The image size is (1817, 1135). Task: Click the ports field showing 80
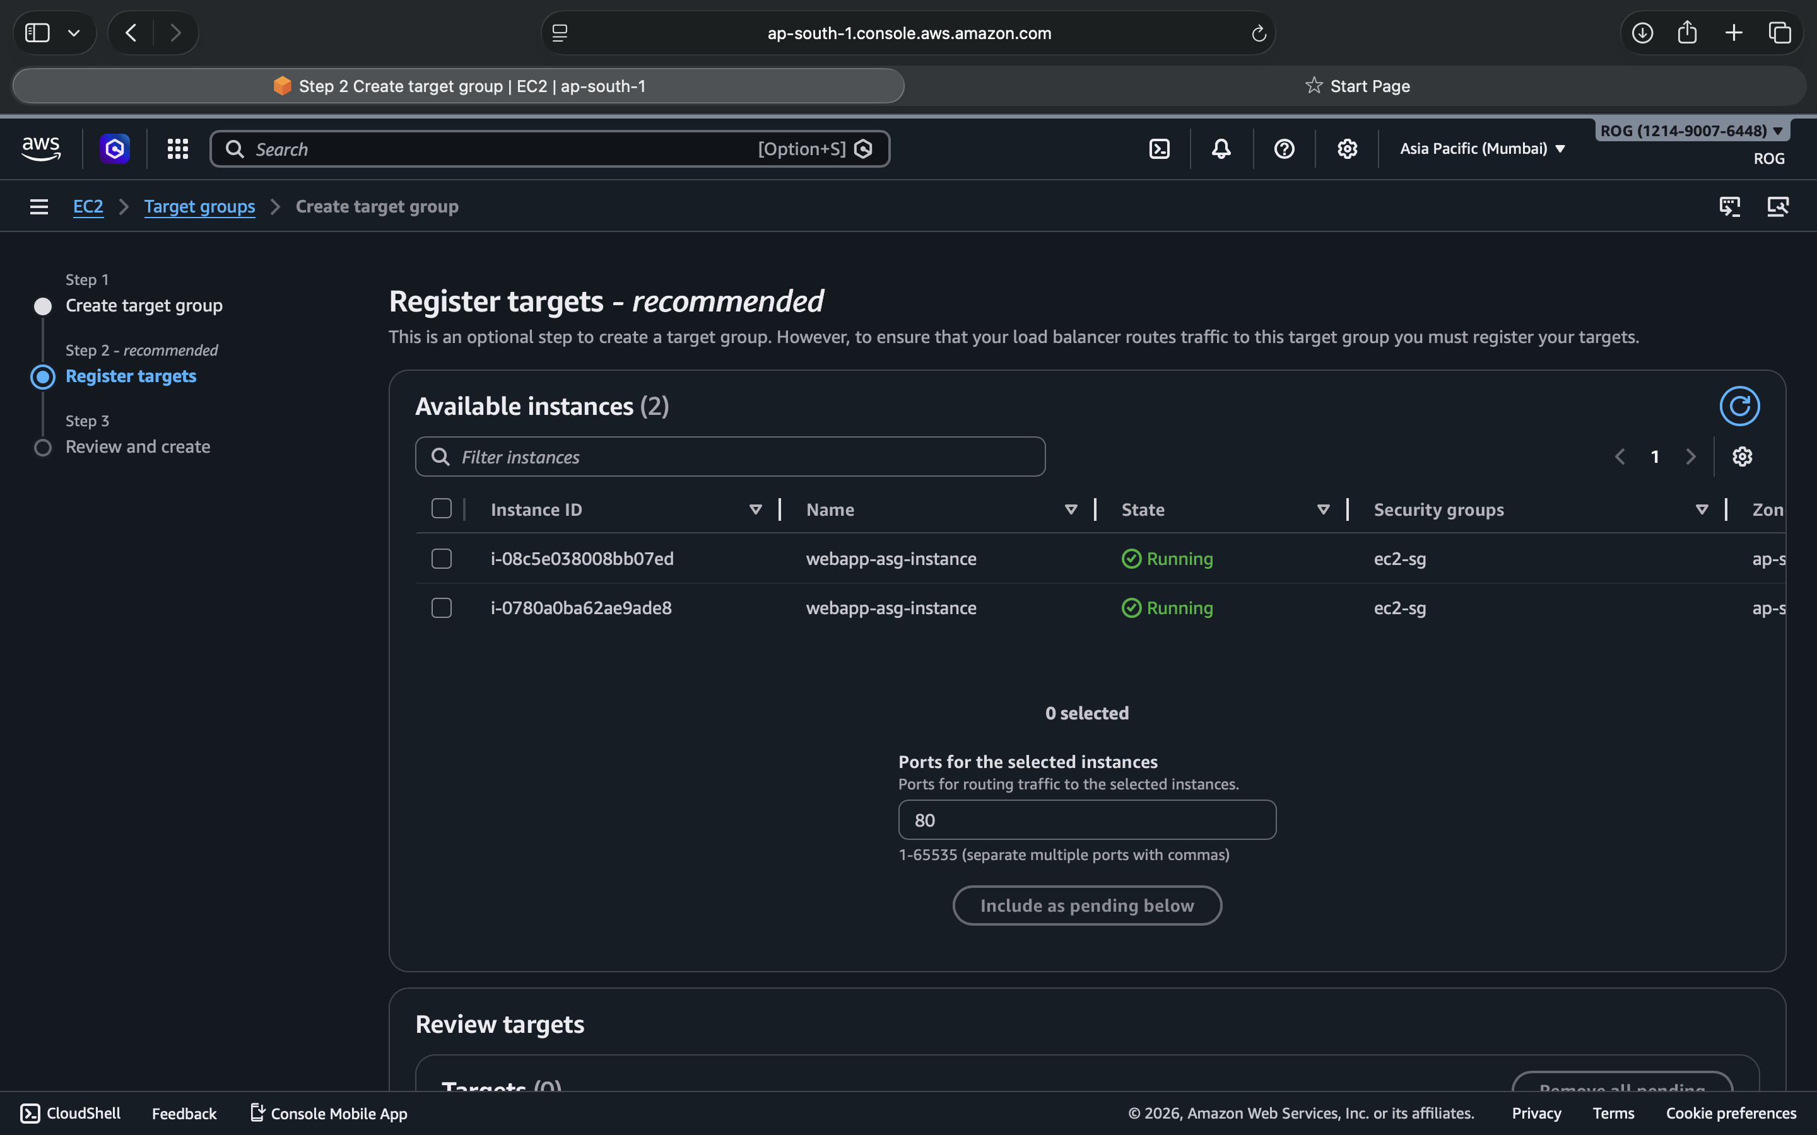1086,820
